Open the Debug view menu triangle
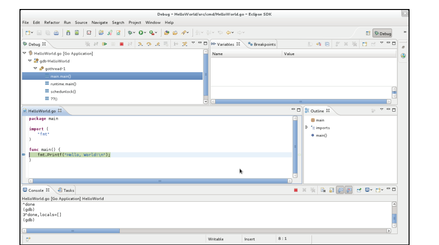This screenshot has width=439, height=245. pos(193,43)
